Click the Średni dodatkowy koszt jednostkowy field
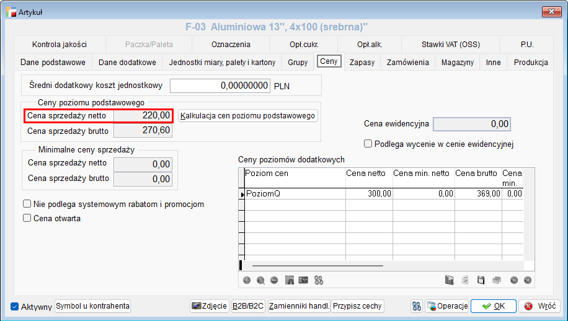 (x=220, y=86)
